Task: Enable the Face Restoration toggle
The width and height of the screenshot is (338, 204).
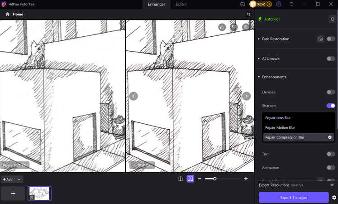Action: [331, 39]
